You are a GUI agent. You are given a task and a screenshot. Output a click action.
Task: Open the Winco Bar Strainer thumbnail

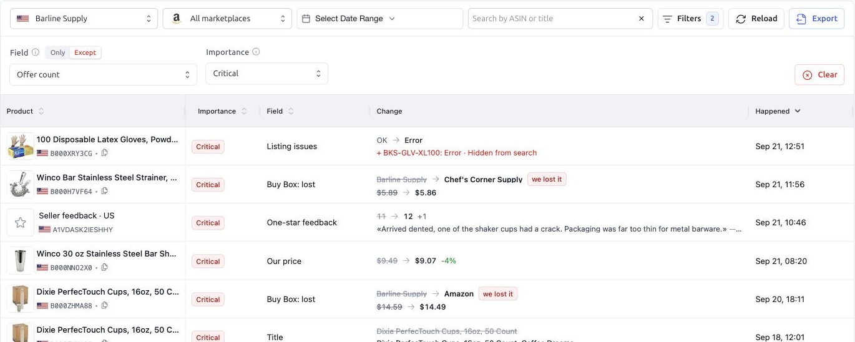21,184
